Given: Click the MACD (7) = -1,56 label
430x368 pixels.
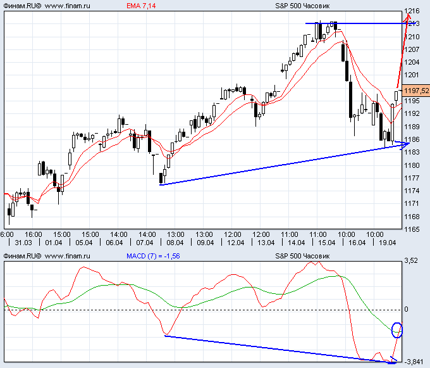Looking at the screenshot, I should click(153, 256).
